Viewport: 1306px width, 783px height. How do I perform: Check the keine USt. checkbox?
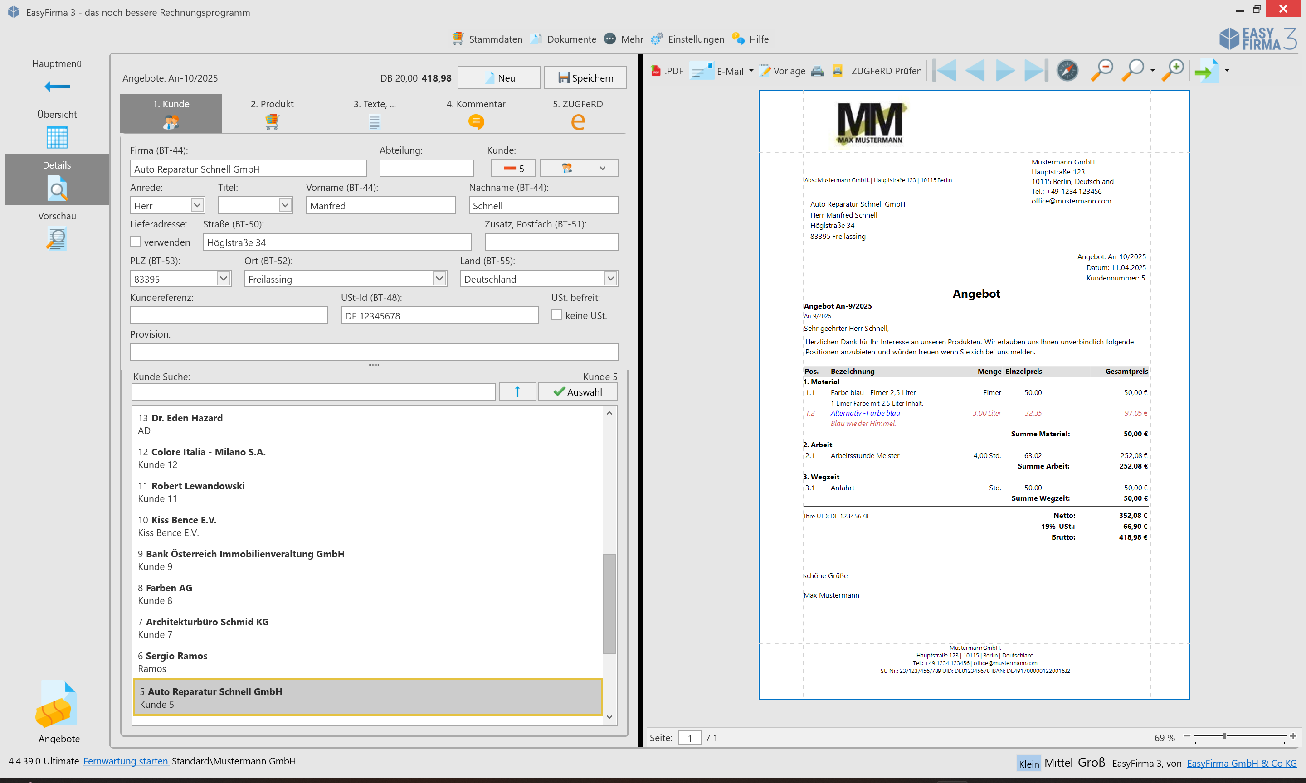pos(556,315)
